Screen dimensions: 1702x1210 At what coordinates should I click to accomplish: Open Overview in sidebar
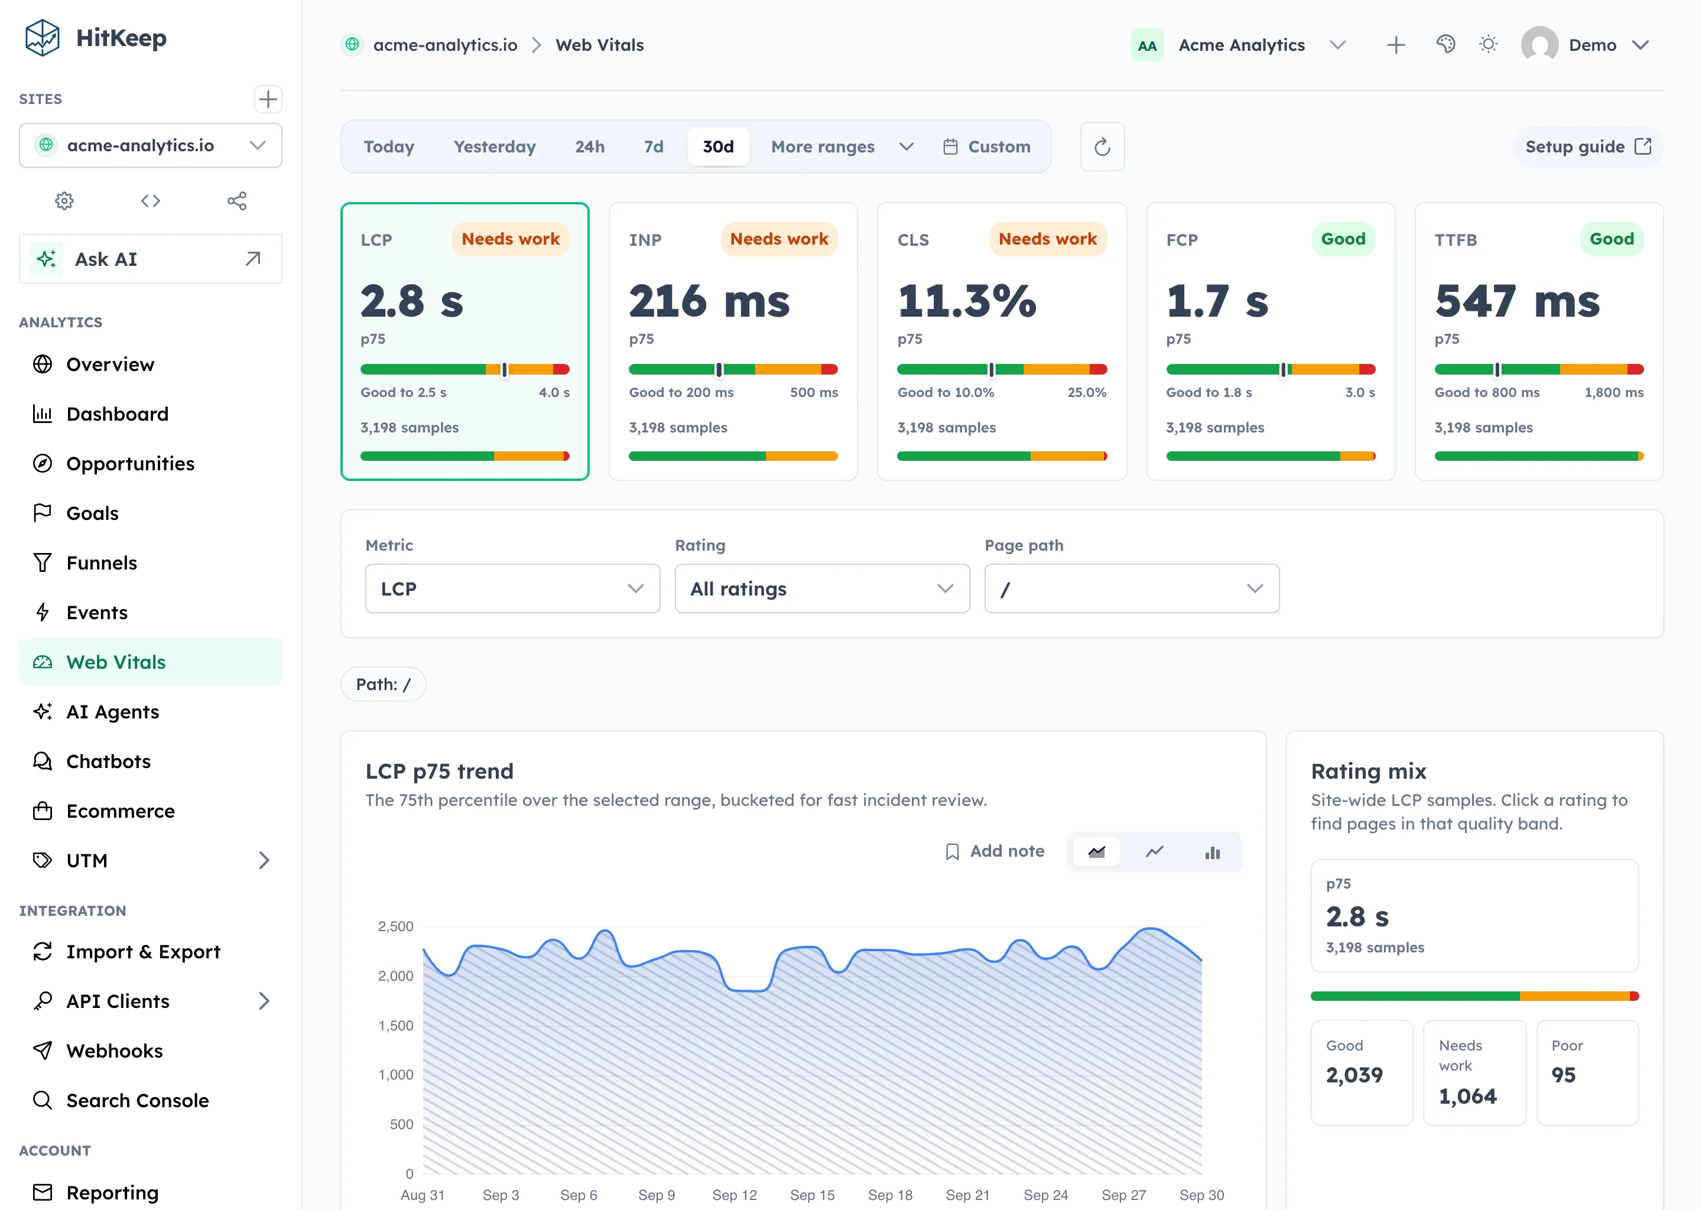pyautogui.click(x=151, y=365)
